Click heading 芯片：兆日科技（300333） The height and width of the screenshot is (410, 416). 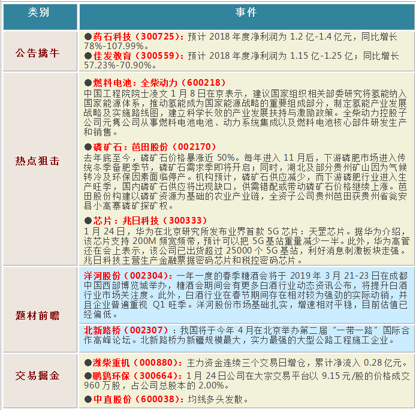point(150,221)
